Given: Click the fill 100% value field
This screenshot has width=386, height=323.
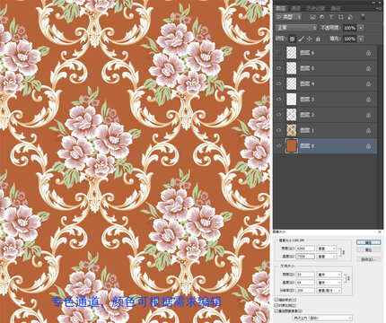Looking at the screenshot, I should pyautogui.click(x=349, y=39).
